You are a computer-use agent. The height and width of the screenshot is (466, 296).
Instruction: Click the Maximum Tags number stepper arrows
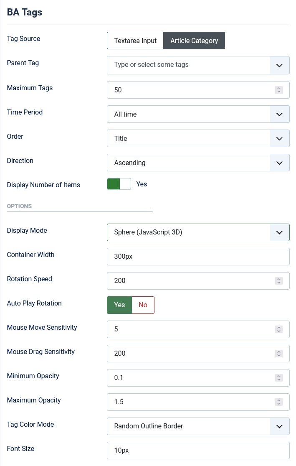[279, 90]
